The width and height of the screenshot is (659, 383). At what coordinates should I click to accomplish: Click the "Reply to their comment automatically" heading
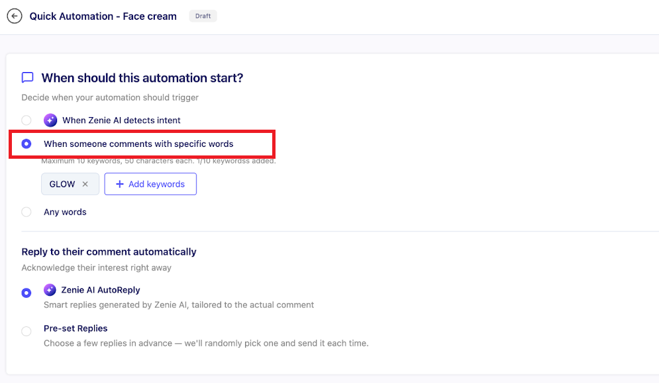[109, 252]
